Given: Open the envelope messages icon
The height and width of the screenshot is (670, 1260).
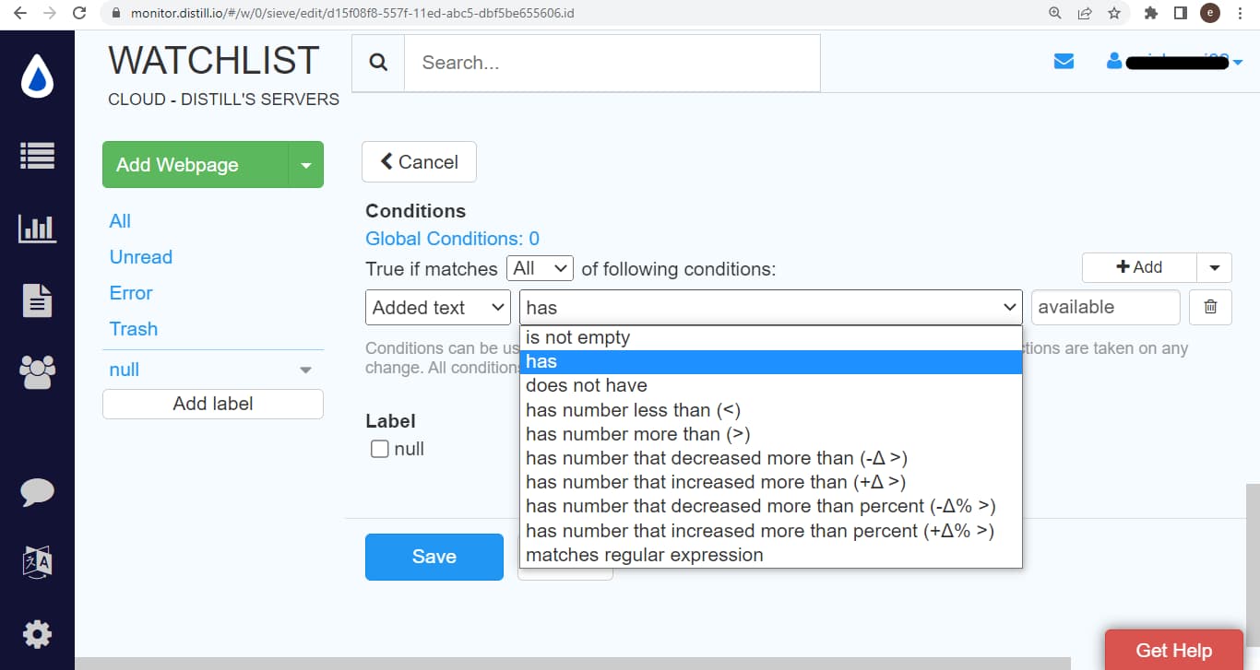Looking at the screenshot, I should coord(1064,62).
